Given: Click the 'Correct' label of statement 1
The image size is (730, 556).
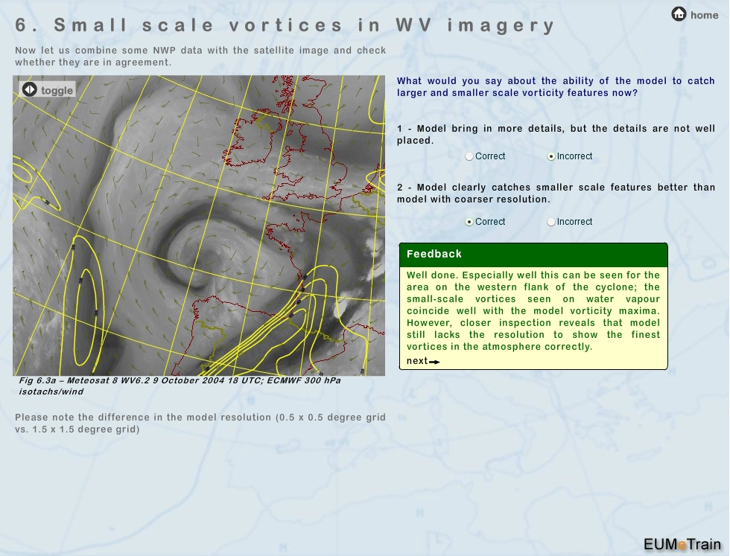Looking at the screenshot, I should pos(490,156).
